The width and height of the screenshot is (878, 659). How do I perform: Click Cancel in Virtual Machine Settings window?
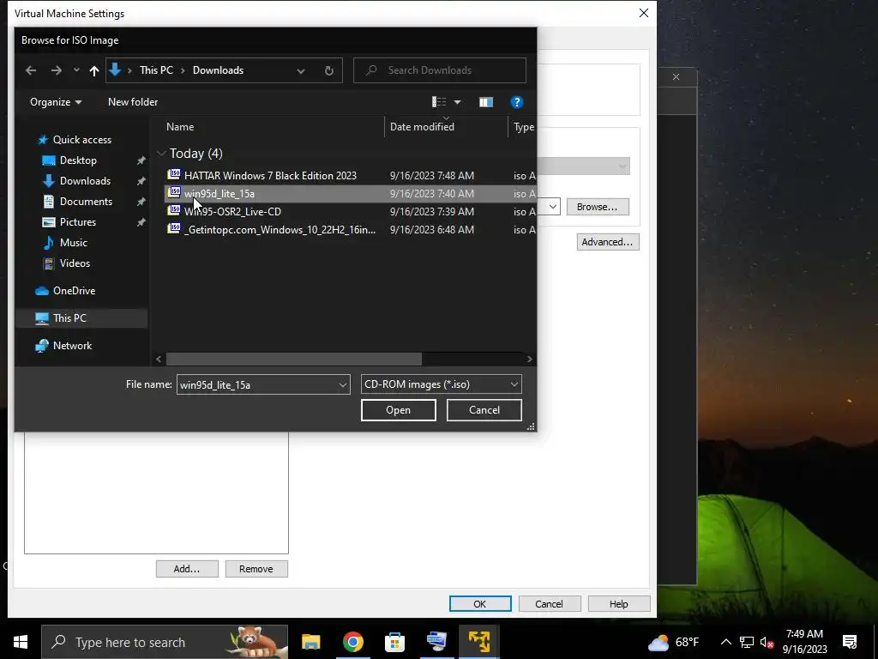click(x=550, y=604)
